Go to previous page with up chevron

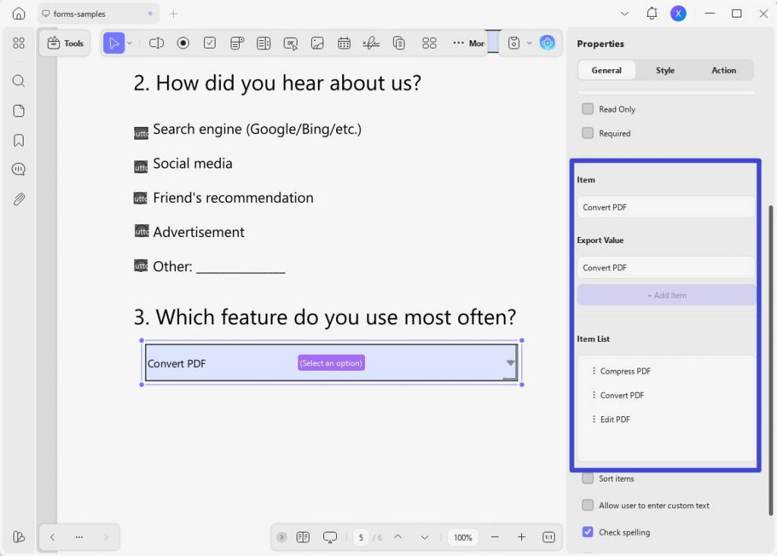click(398, 537)
